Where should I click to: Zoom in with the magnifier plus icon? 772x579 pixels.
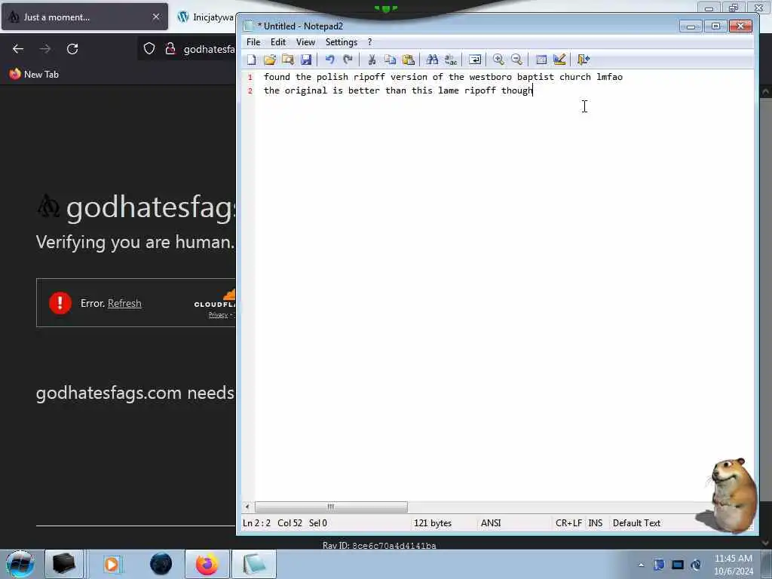pyautogui.click(x=498, y=60)
